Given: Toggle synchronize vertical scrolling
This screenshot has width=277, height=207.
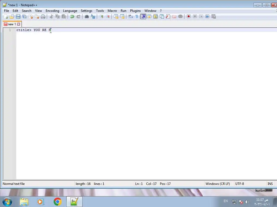Looking at the screenshot, I should click(116, 16).
